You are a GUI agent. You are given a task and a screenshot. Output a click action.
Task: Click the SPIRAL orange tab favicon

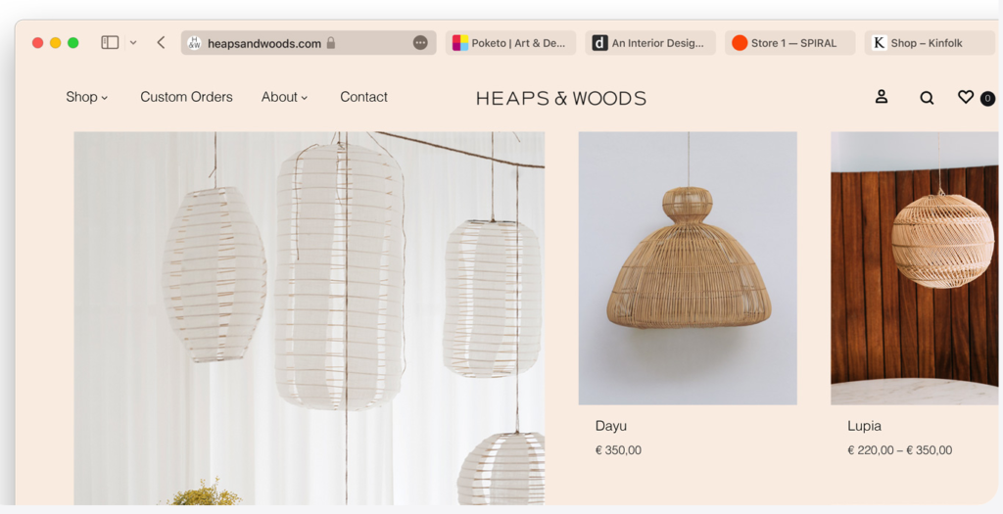point(740,43)
